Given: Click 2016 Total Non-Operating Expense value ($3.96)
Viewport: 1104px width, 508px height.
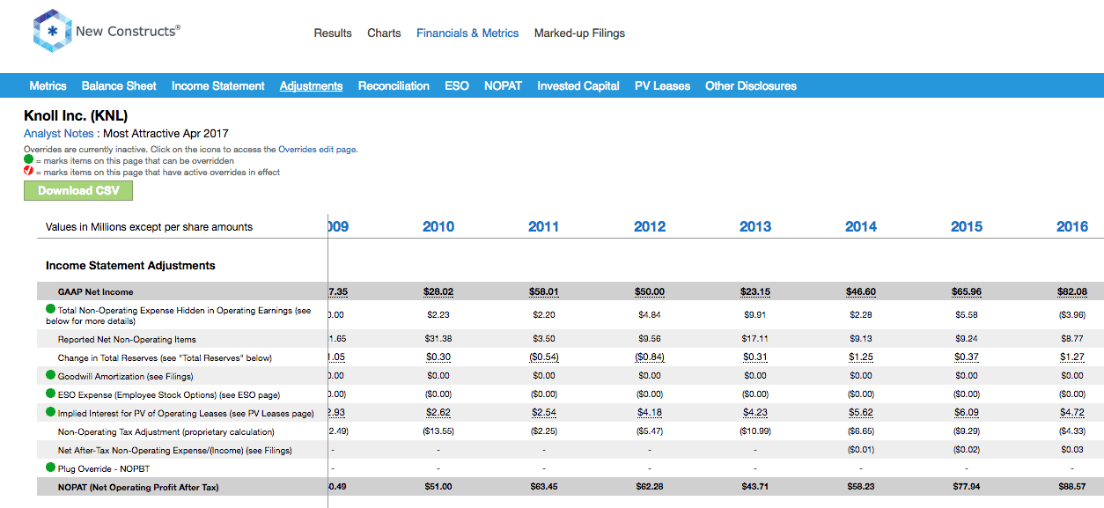Looking at the screenshot, I should pos(1072,314).
